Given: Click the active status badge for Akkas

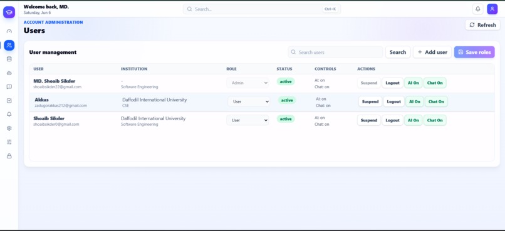Looking at the screenshot, I should click(287, 100).
